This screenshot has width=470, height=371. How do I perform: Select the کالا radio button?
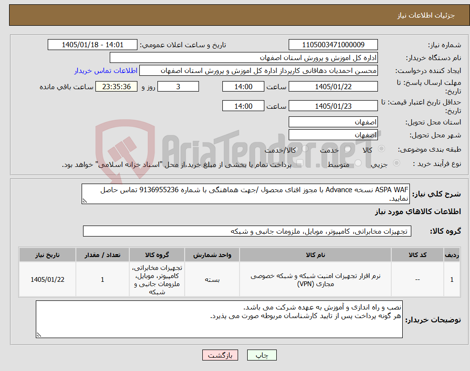[x=382, y=149]
